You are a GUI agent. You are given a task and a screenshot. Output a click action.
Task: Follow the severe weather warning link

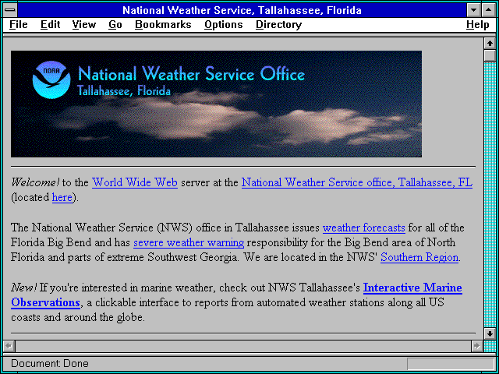coord(189,242)
